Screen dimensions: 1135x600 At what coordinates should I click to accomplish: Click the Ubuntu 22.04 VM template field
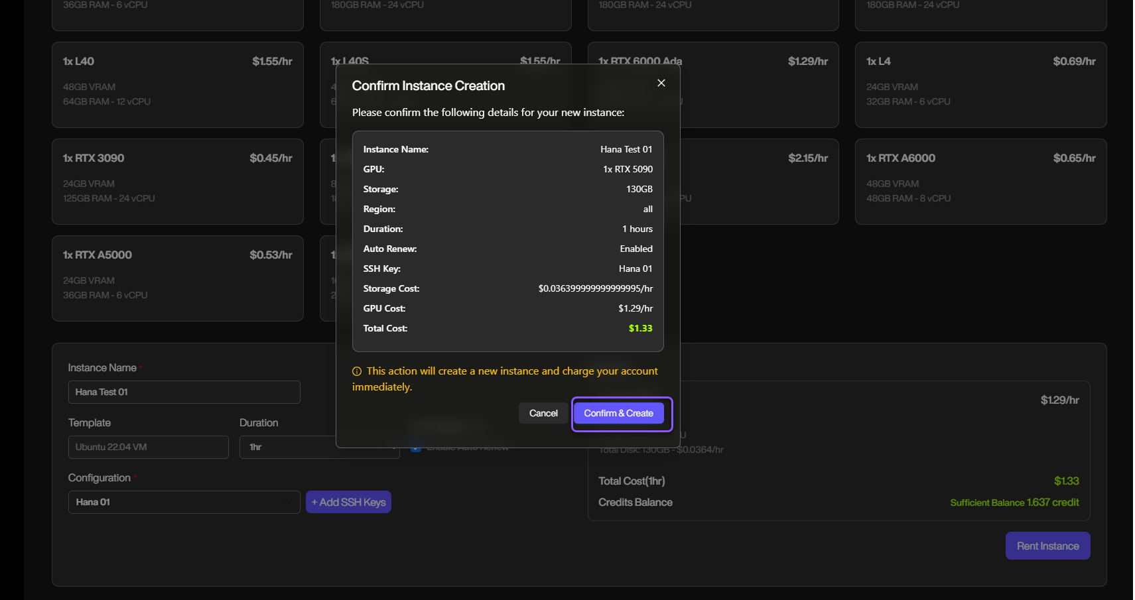[x=148, y=447]
